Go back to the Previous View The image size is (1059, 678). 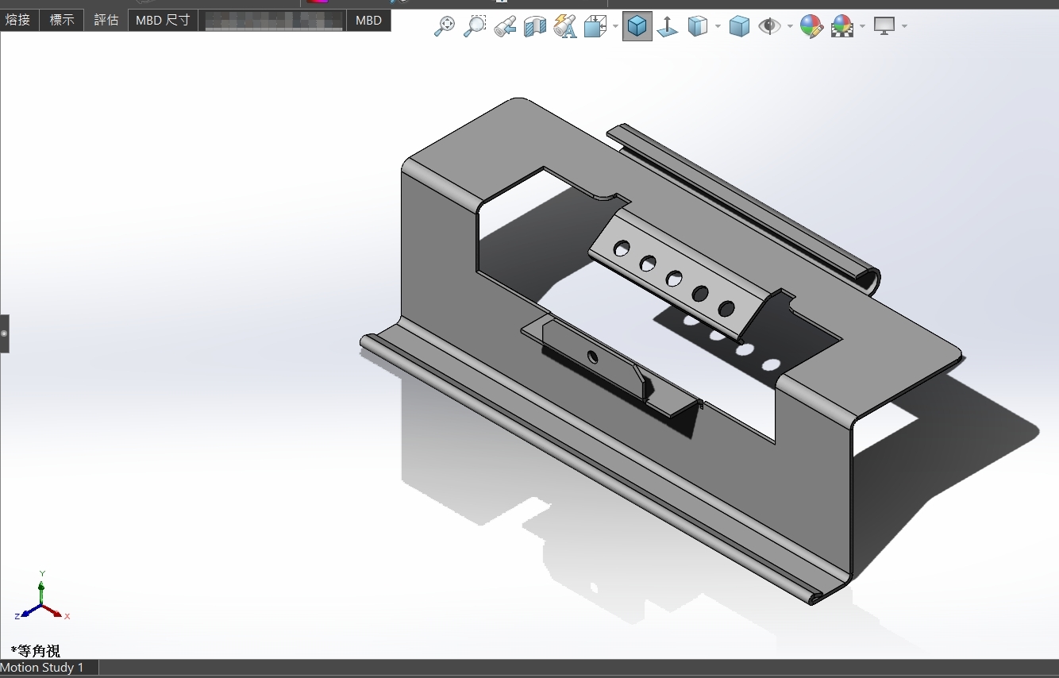504,26
